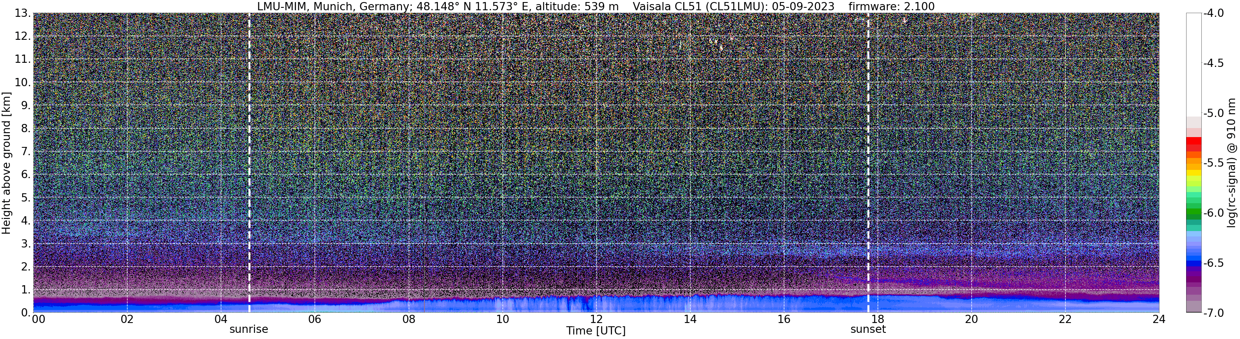Click the 'Height above ground [km]' axis title
Viewport: 1240px width, 339px height.
(x=6, y=163)
